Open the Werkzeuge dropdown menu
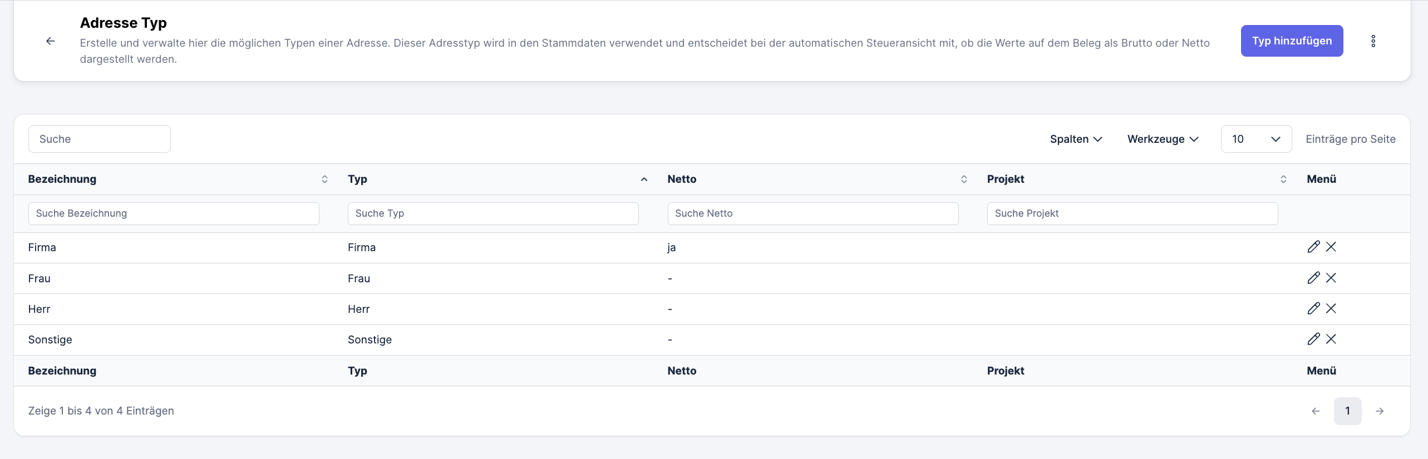Image resolution: width=1428 pixels, height=459 pixels. [1163, 139]
